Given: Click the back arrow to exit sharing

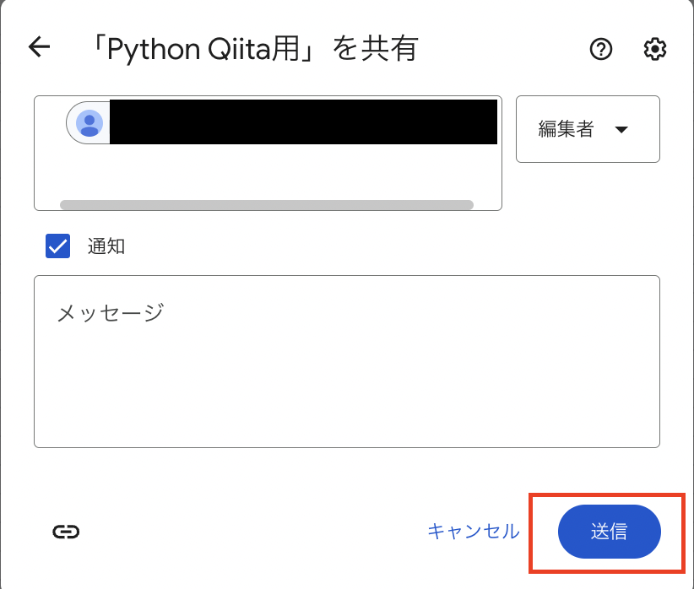Looking at the screenshot, I should tap(38, 47).
